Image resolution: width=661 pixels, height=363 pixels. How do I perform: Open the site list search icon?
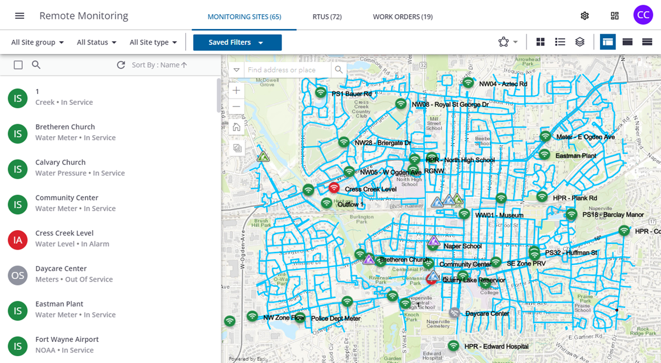click(36, 65)
